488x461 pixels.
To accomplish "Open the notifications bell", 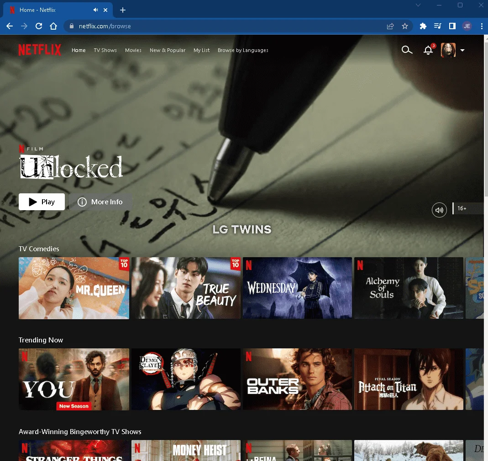I will point(428,50).
